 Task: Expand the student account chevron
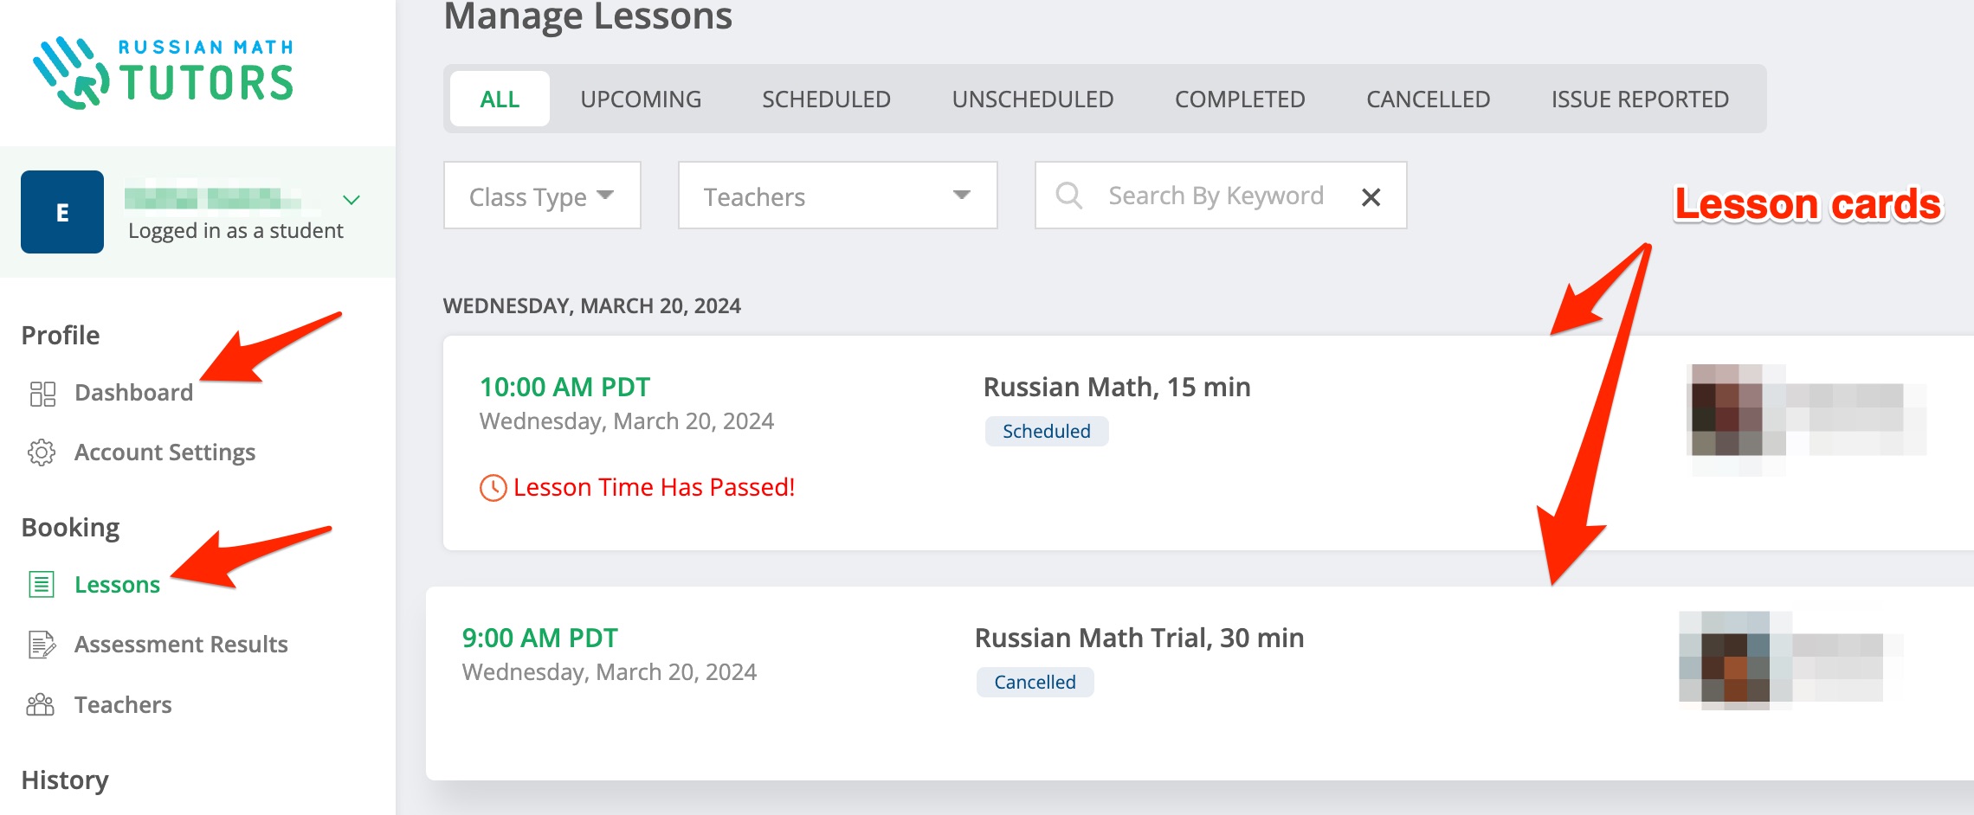pos(351,200)
